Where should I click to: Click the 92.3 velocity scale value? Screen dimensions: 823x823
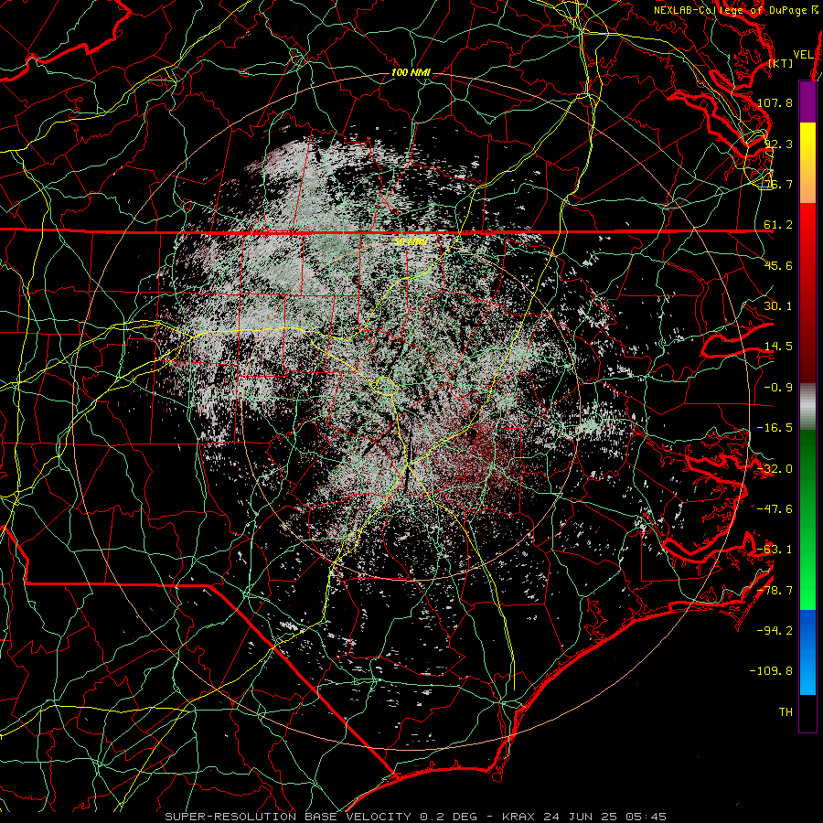[x=778, y=144]
